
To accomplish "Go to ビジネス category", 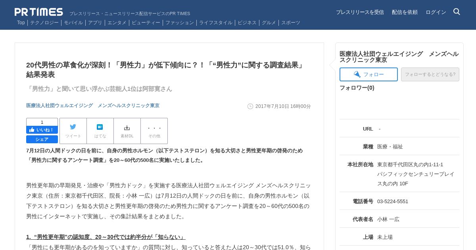I will 247,23.
